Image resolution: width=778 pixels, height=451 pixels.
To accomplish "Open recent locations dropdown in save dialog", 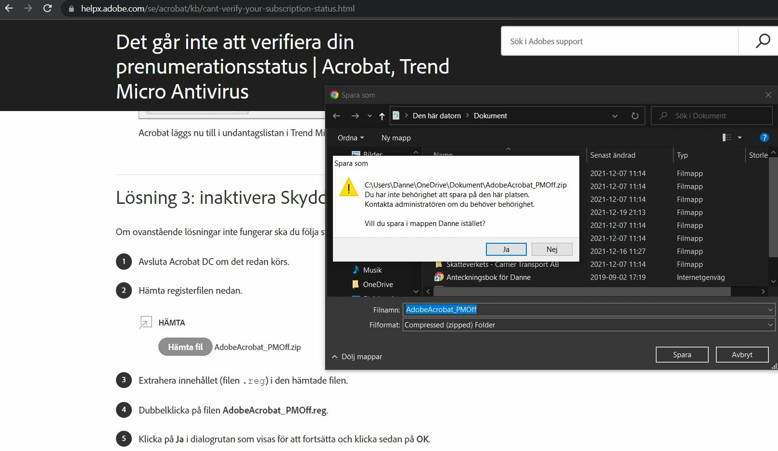I will coord(370,116).
